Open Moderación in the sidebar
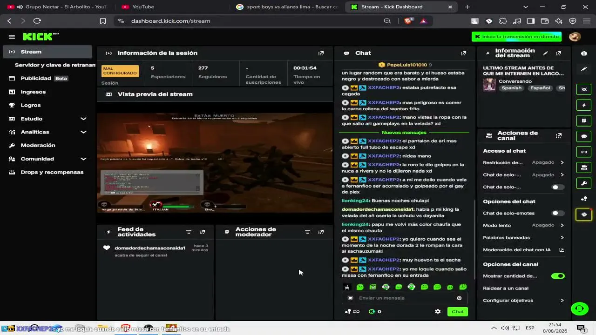Screen dimensions: 596x335 [x=47, y=145]
